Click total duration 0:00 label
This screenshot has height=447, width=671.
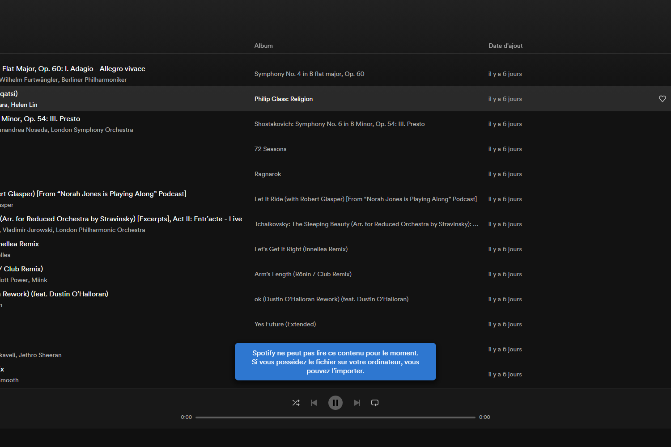(x=484, y=417)
